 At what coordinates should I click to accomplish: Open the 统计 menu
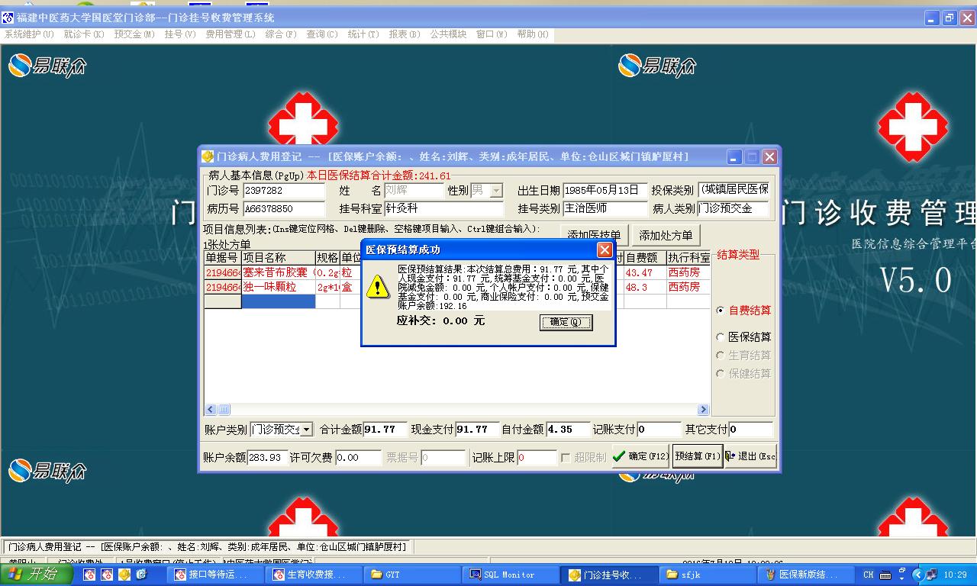[363, 34]
